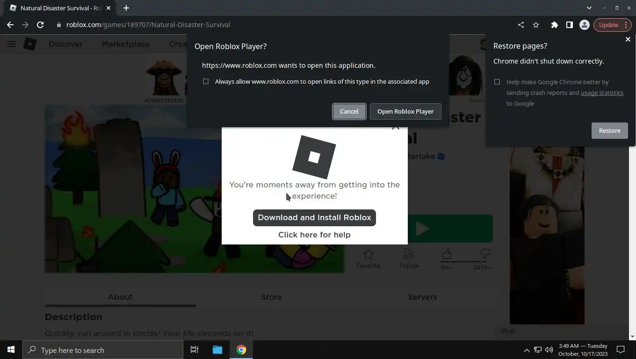Follow the game with the feed icon

409,254
